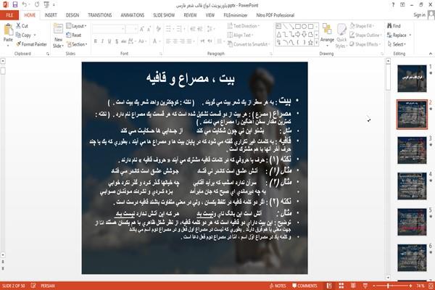Open Notes pane from status bar
The image size is (435, 290).
coord(278,286)
